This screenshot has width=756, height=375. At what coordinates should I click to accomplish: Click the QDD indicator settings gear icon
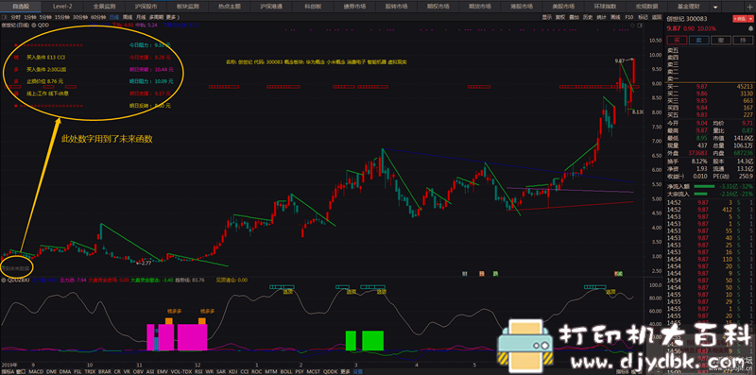[x=34, y=26]
